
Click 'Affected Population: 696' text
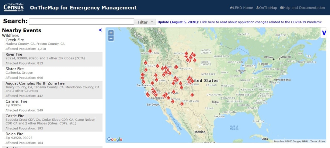coord(24,77)
